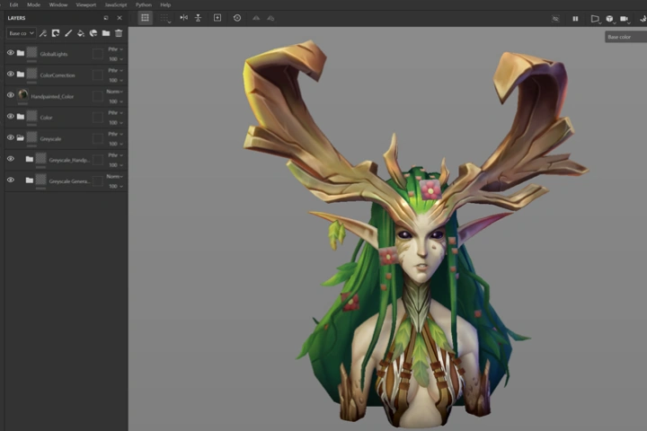
Task: Select the Greyscale Genera... layer name
Action: [69, 181]
